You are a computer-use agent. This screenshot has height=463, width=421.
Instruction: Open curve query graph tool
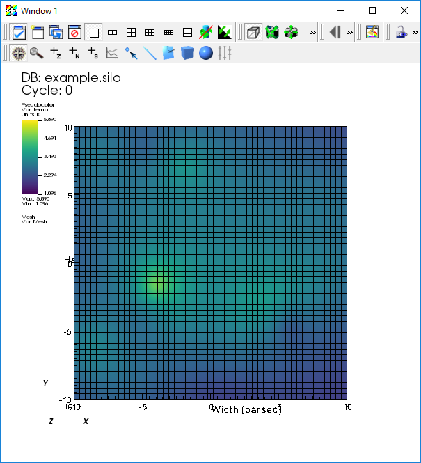[x=112, y=54]
